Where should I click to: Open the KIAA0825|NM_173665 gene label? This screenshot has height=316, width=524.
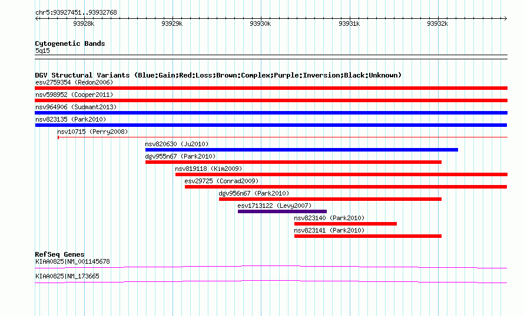click(67, 276)
